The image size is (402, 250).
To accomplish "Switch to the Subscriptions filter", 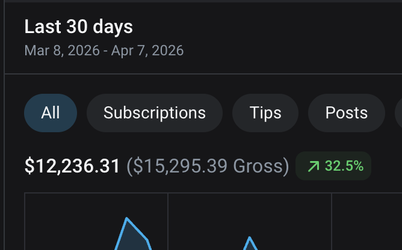I will pyautogui.click(x=155, y=113).
